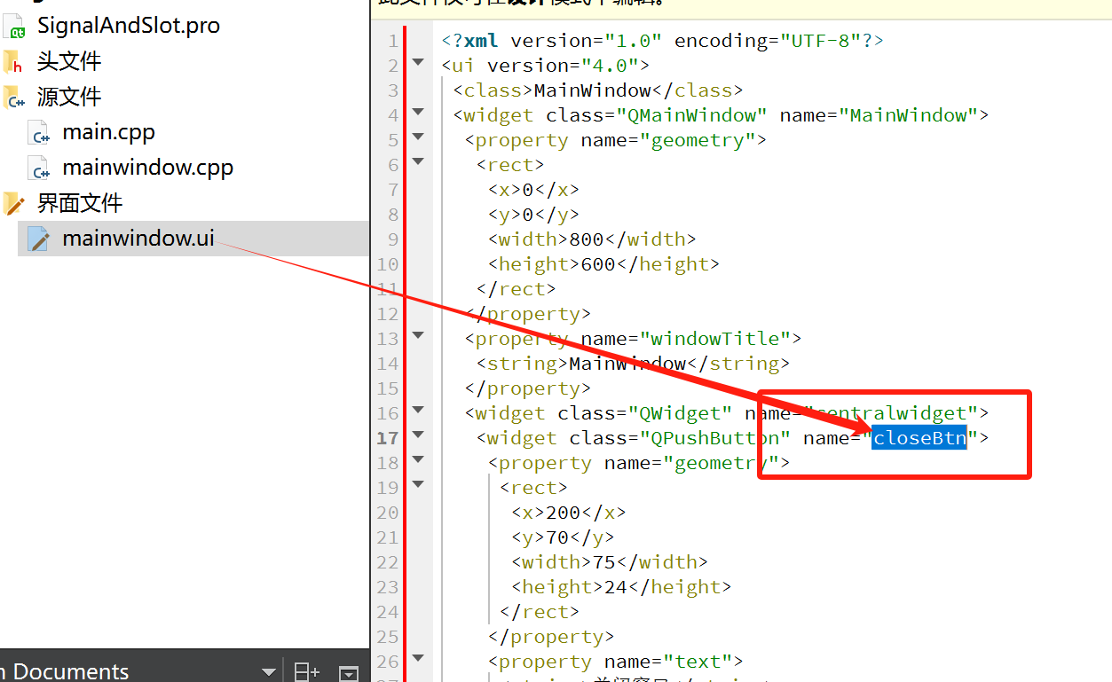
Task: Collapse the geometry property fold on line 5
Action: tap(418, 136)
